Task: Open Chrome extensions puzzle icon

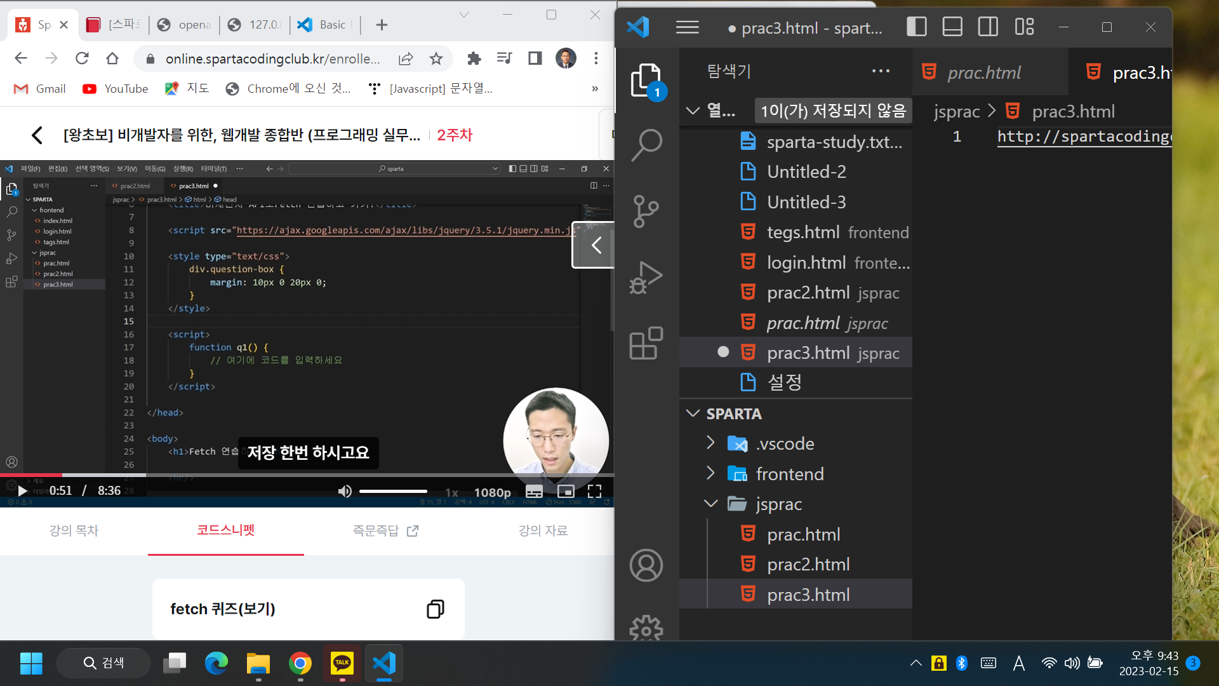Action: point(474,58)
